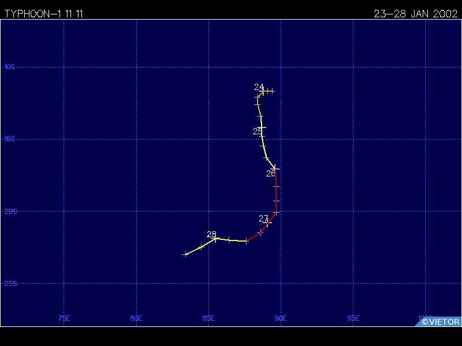Select the track marker labeled 26
This screenshot has width=462, height=346.
275,168
